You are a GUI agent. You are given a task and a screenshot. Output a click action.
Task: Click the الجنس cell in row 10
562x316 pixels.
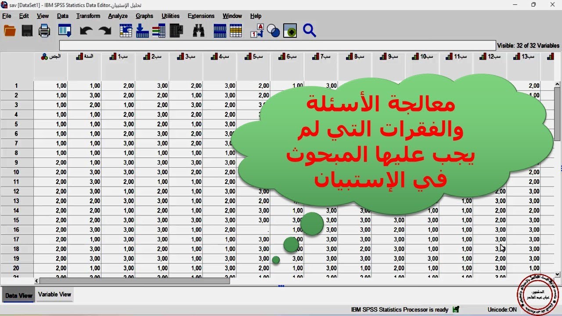(51, 172)
